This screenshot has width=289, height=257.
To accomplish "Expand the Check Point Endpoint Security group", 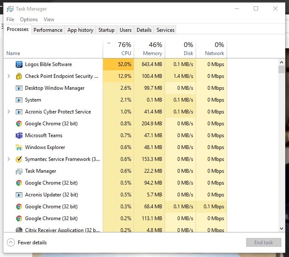I will pyautogui.click(x=8, y=76).
